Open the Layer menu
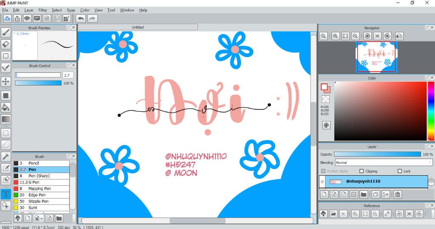The width and height of the screenshot is (435, 229). tap(29, 10)
